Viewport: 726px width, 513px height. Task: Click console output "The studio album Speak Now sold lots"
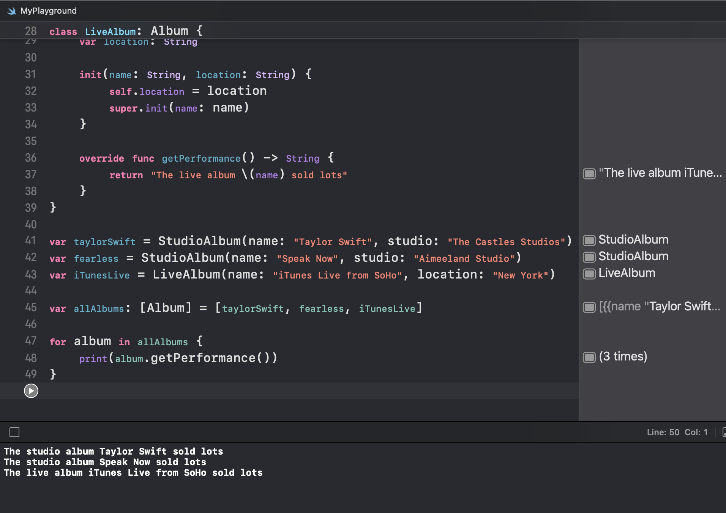pyautogui.click(x=105, y=462)
